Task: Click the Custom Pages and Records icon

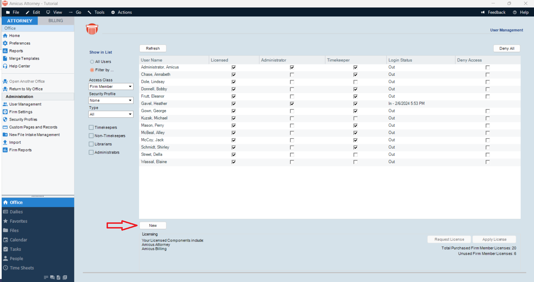Action: click(5, 127)
